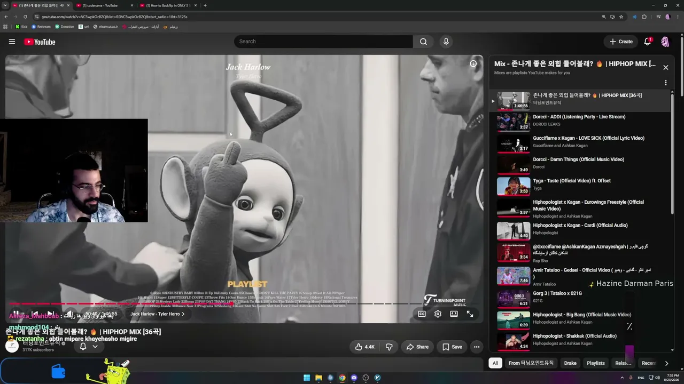Open Chrome extensions puzzle icon
This screenshot has width=684, height=384.
point(644,17)
